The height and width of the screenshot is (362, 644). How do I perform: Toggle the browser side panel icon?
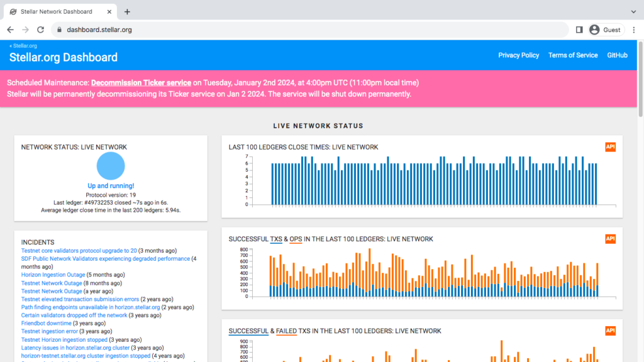coord(579,30)
